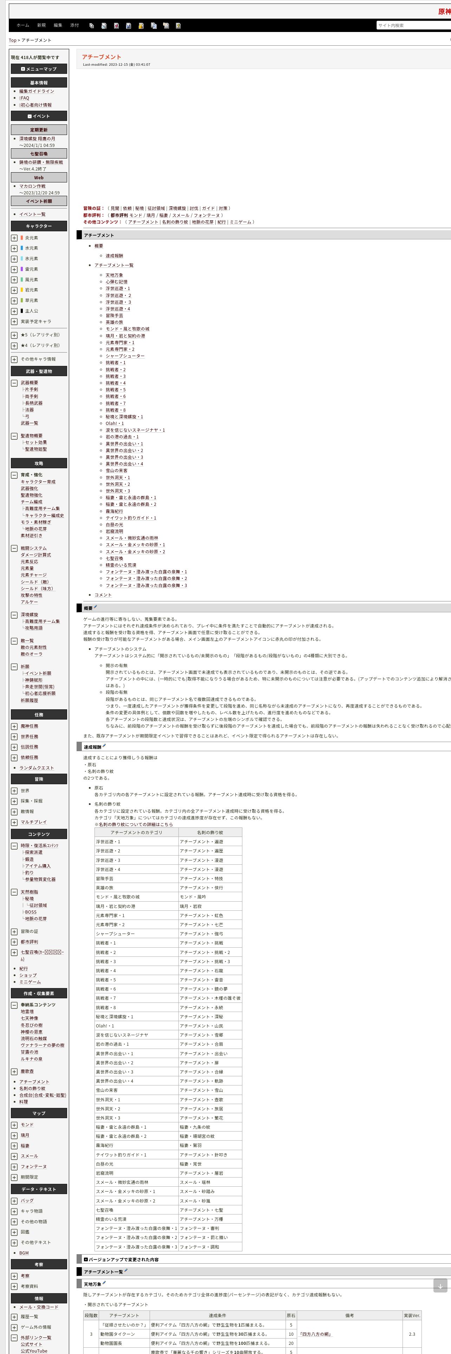
Task: Click the フォンテーヌ・調和 table cell
Action: tap(210, 1247)
